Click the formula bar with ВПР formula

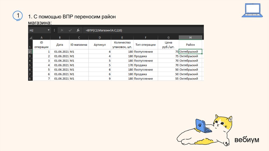[x=143, y=30]
